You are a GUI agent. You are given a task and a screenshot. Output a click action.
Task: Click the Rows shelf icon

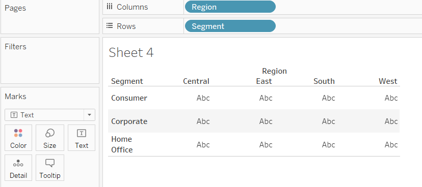[x=109, y=26]
